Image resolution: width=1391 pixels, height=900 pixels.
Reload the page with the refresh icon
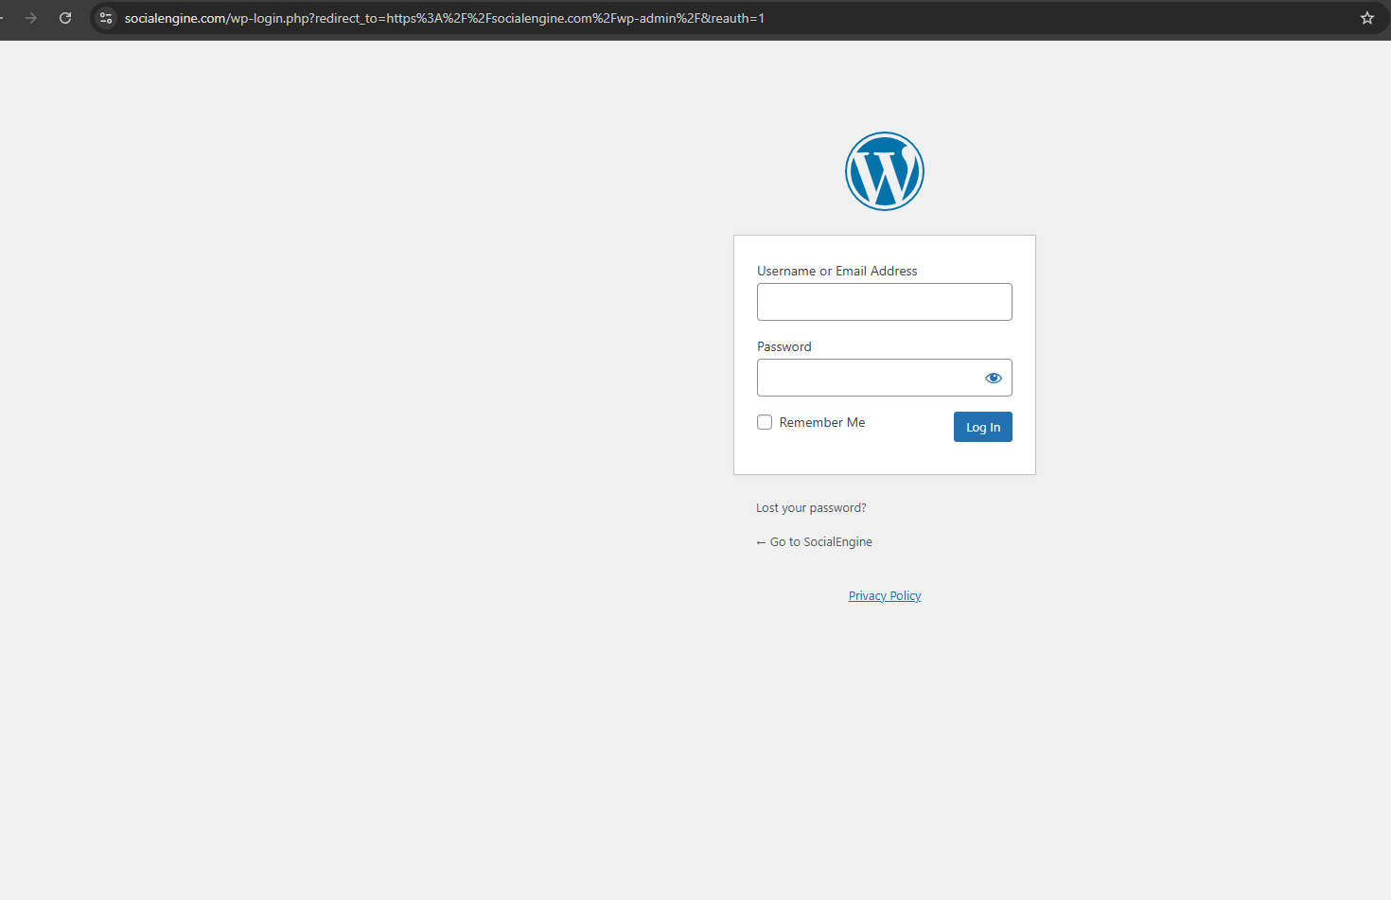tap(65, 18)
